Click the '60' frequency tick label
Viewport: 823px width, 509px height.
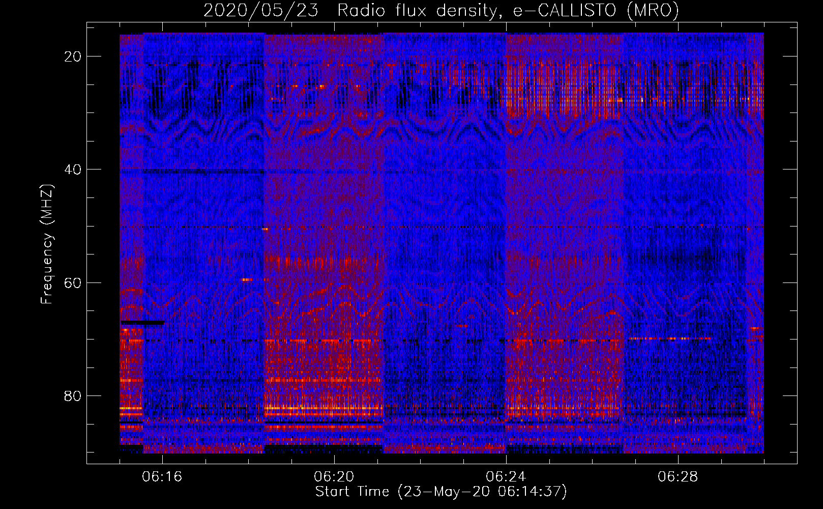tap(73, 282)
